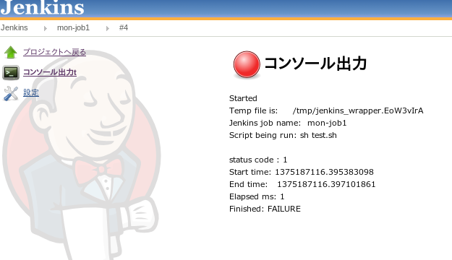Click the Start time value 1375187116.395383098
The width and height of the screenshot is (452, 260).
point(324,172)
